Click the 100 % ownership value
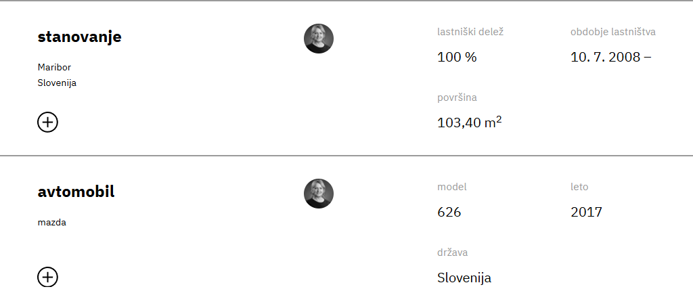Viewport: 693px width, 308px height. tap(457, 57)
